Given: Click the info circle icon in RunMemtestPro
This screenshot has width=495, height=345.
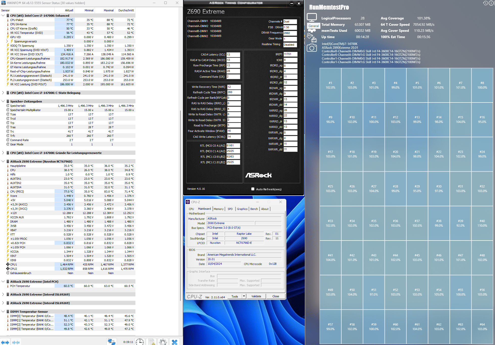Looking at the screenshot, I should point(491,3).
